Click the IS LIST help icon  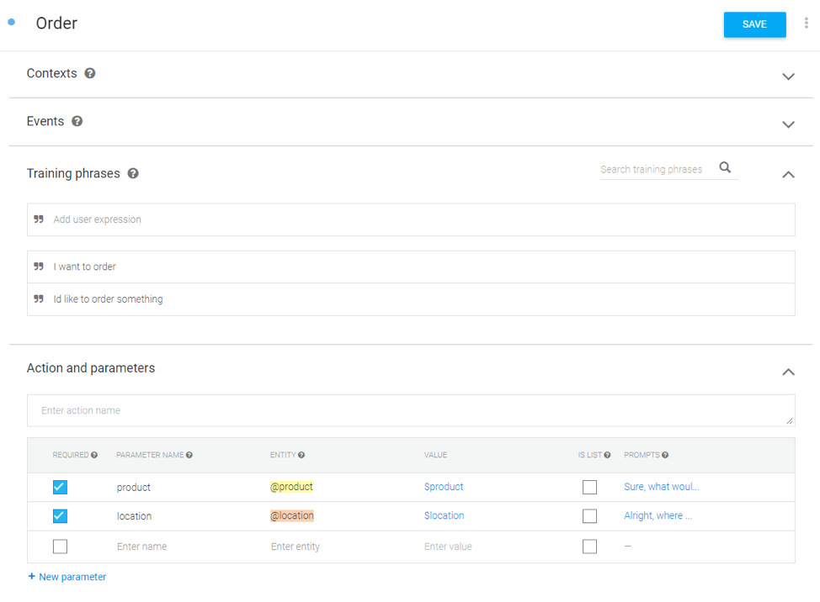click(x=607, y=456)
